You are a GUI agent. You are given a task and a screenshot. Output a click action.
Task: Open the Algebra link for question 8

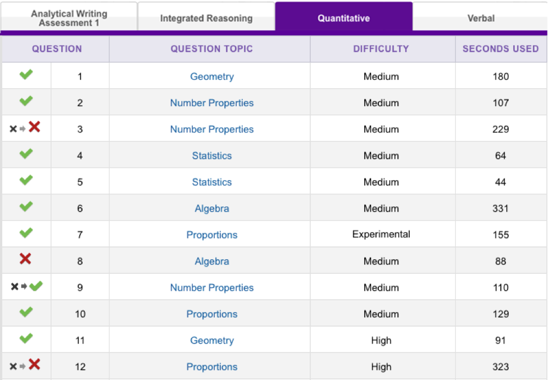(x=212, y=261)
